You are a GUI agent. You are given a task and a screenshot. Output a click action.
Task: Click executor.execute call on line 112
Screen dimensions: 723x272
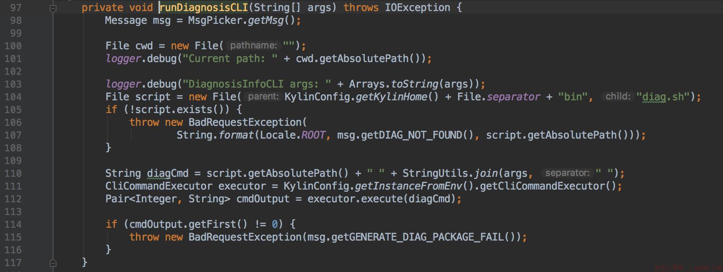pos(355,199)
